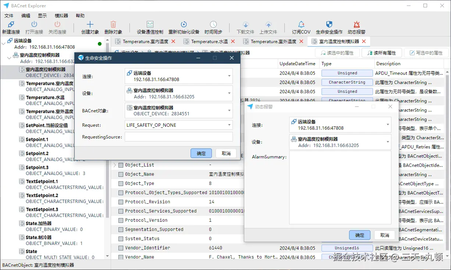Open 连接 dropdown in 动态报警 dialog

340,125
